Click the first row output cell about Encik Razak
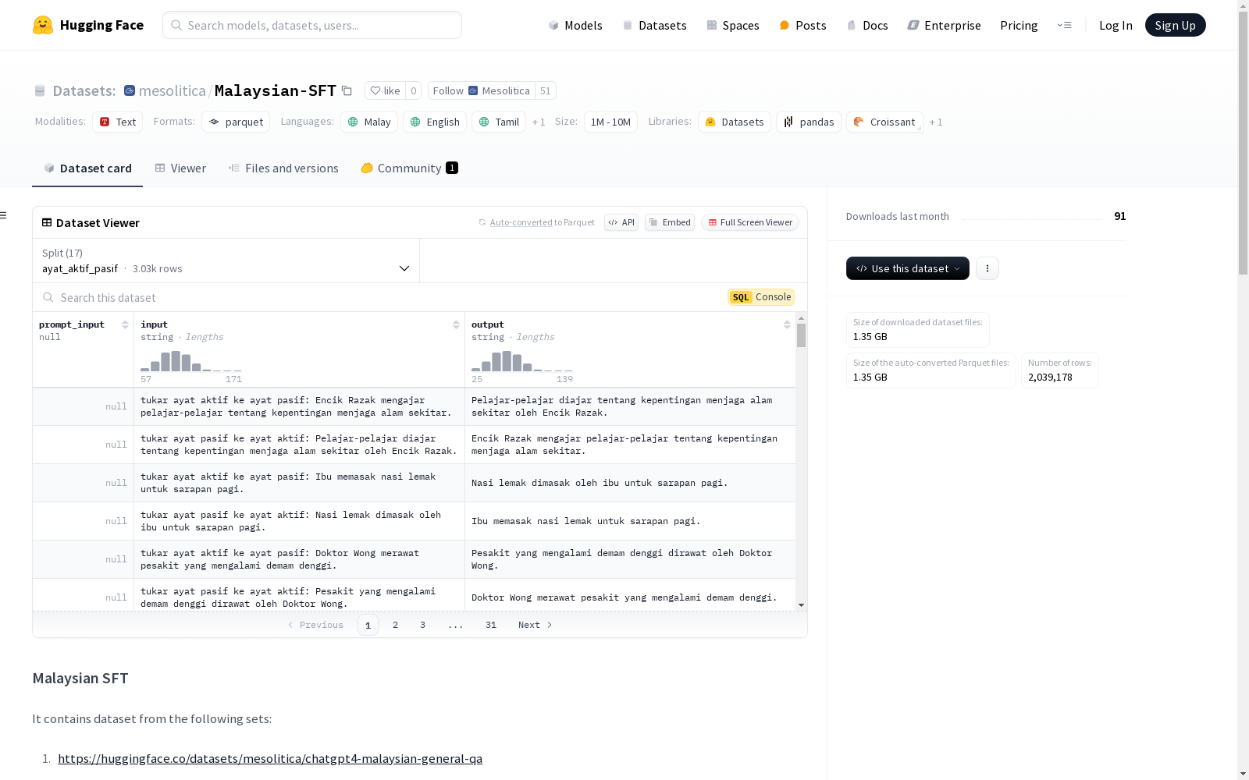Viewport: 1249px width, 780px height. pyautogui.click(x=630, y=406)
